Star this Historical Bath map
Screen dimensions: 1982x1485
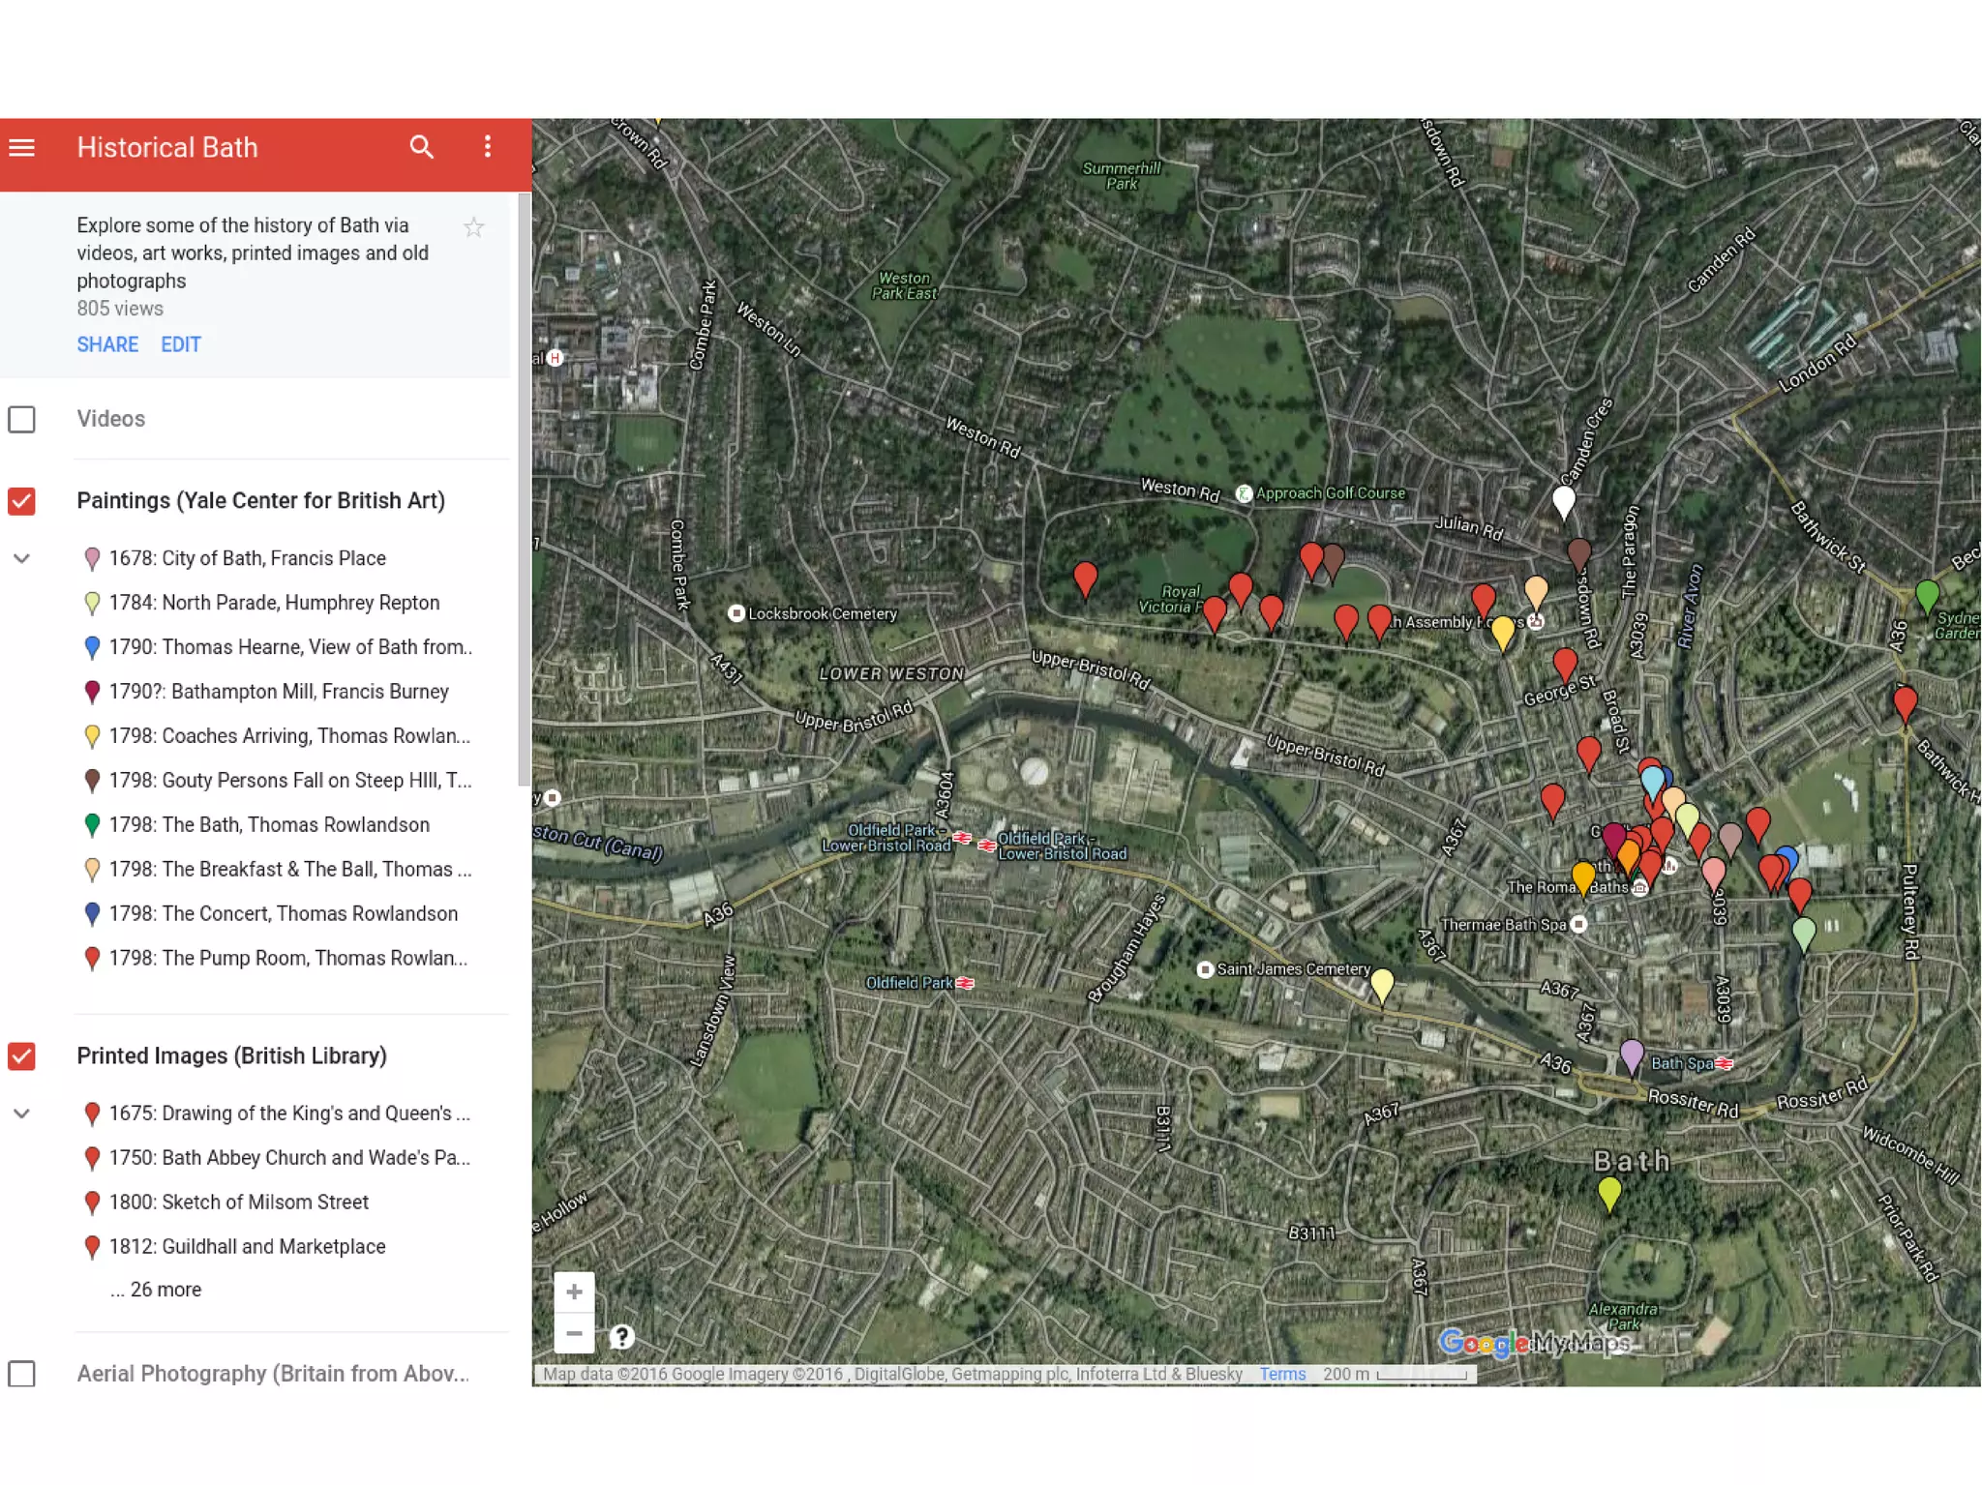473,227
